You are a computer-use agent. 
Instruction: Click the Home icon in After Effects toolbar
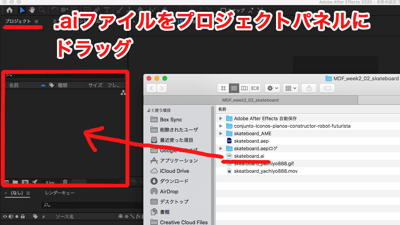click(10, 10)
